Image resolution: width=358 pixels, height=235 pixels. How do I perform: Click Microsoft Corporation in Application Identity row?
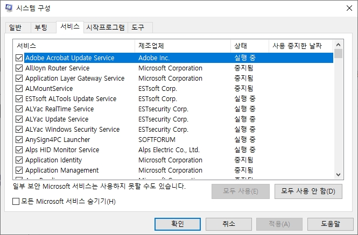(x=170, y=160)
